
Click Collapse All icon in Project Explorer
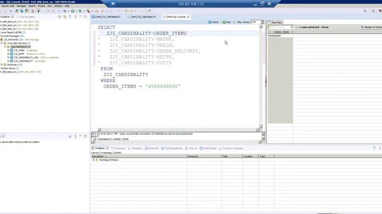60,17
